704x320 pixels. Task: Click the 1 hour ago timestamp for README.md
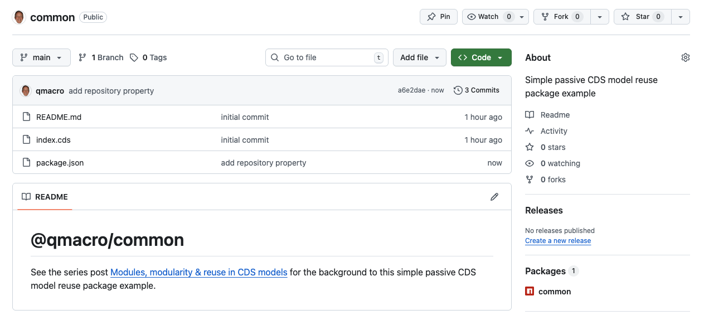click(483, 117)
